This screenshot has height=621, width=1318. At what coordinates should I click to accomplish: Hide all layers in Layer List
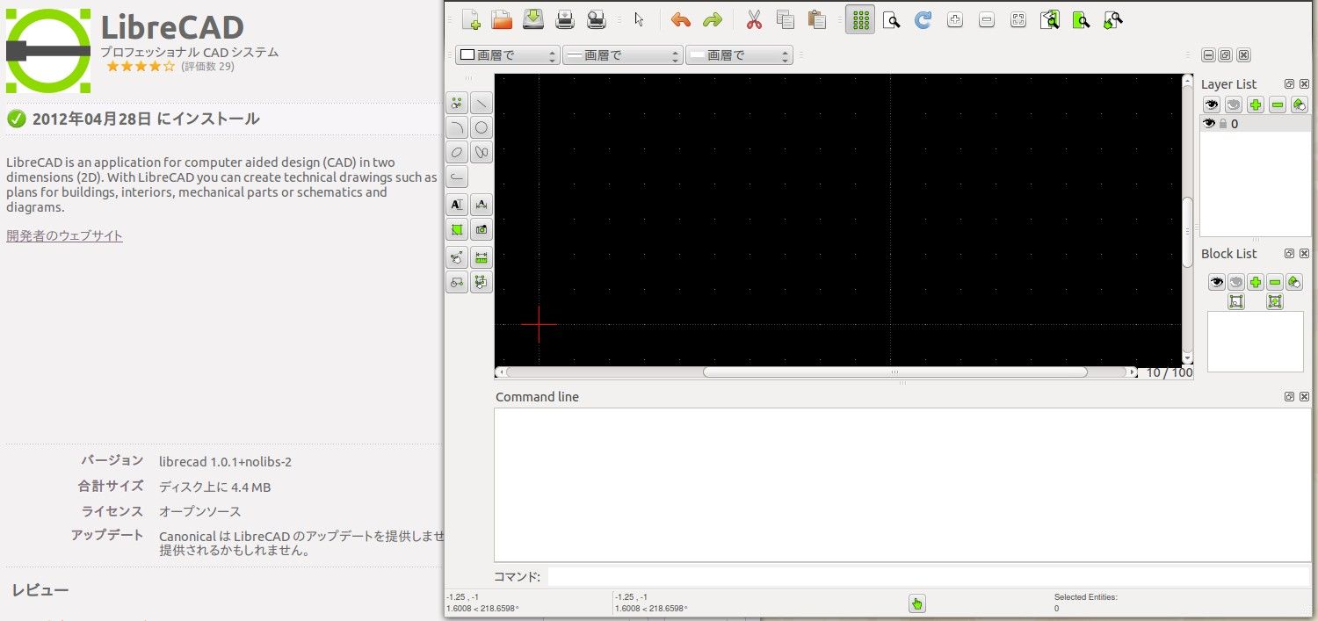click(x=1234, y=105)
